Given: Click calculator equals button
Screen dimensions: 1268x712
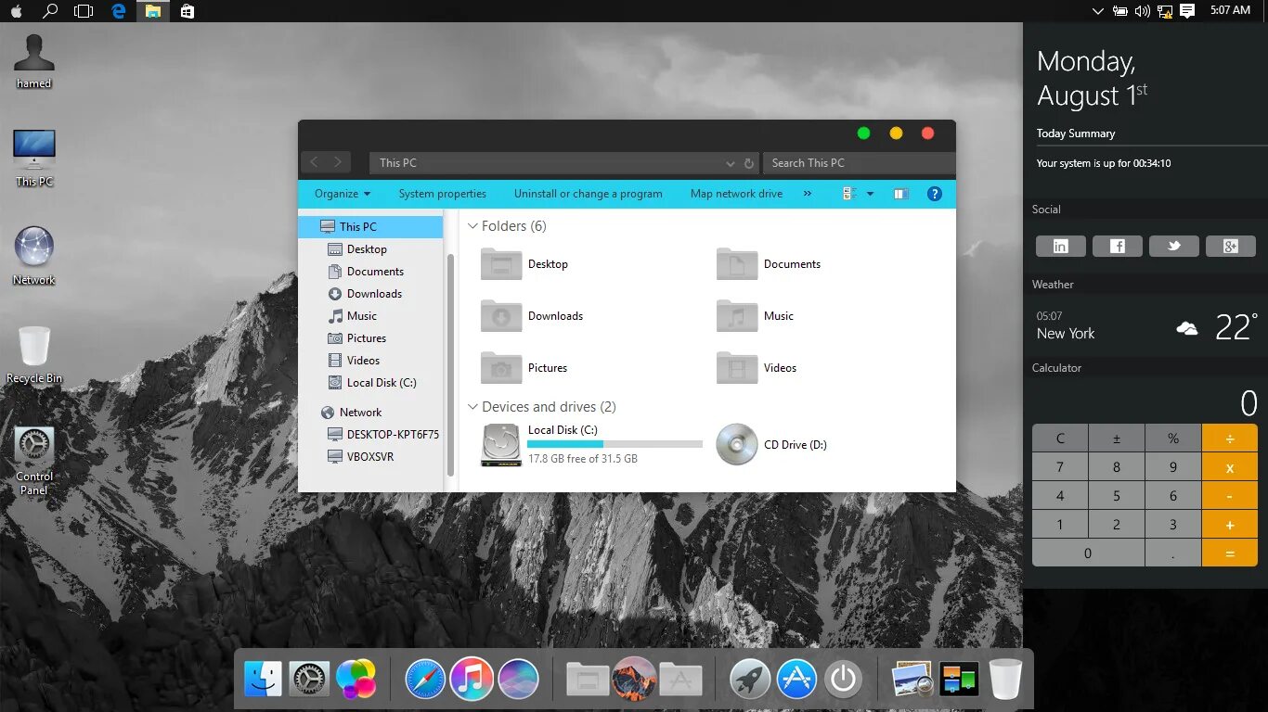Looking at the screenshot, I should coord(1229,553).
